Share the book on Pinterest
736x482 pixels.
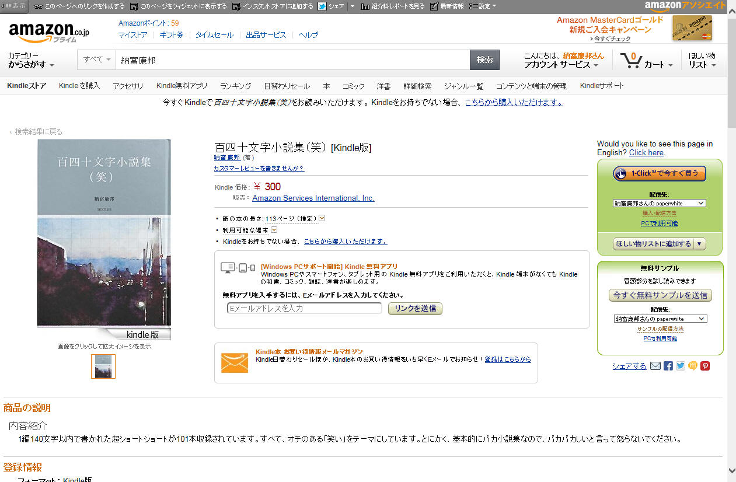pos(705,366)
